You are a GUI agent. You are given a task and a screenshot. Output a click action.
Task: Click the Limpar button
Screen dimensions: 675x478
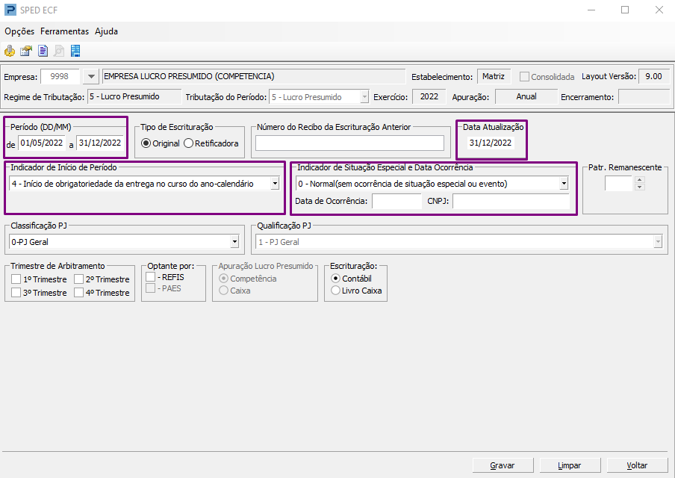pyautogui.click(x=570, y=465)
